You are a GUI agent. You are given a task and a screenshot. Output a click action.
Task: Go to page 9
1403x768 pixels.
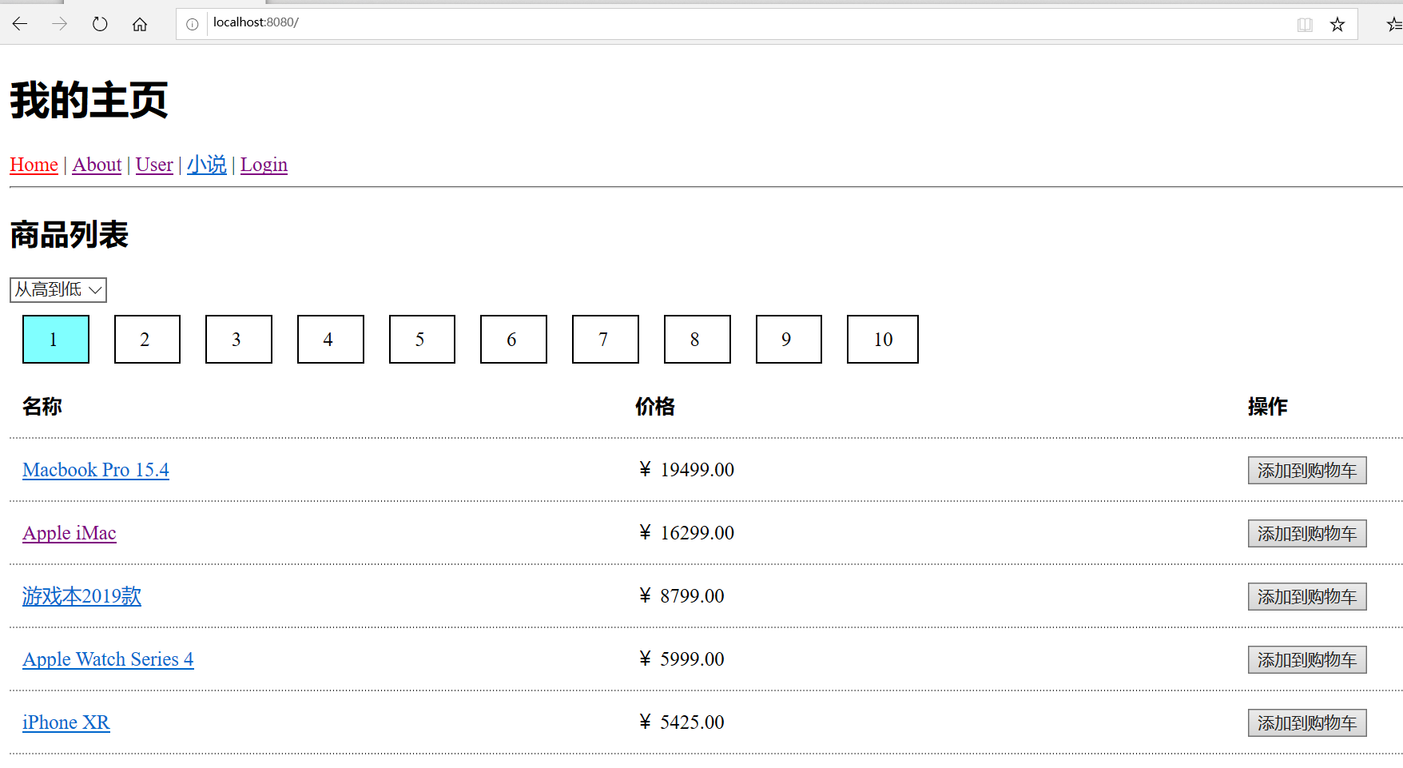point(789,340)
